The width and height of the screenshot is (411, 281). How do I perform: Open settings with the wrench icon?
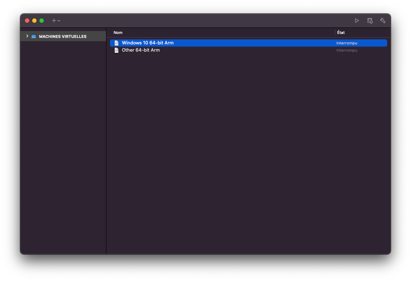[383, 21]
